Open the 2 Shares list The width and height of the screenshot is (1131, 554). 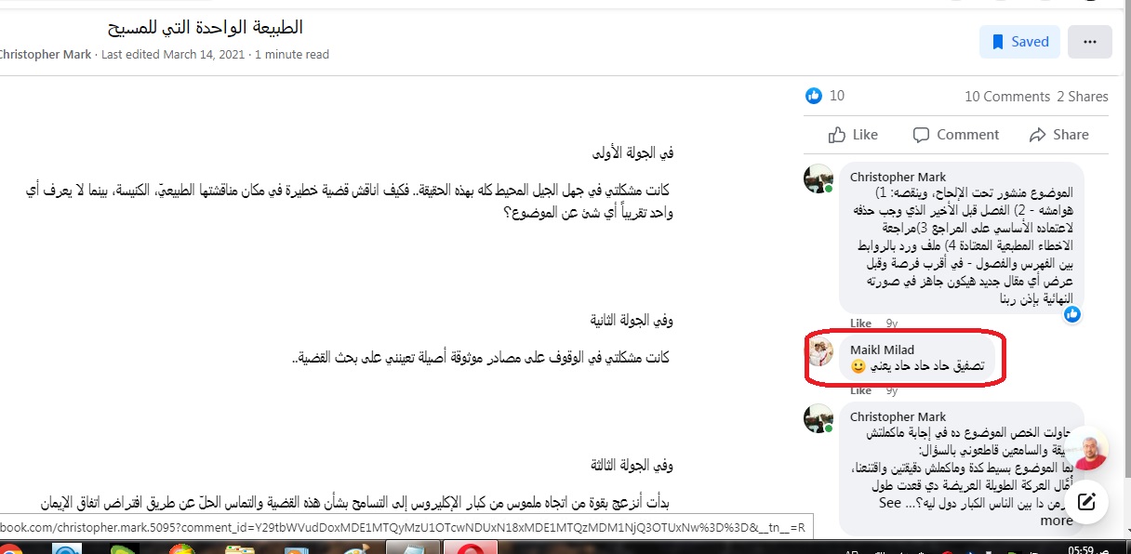(x=1083, y=96)
